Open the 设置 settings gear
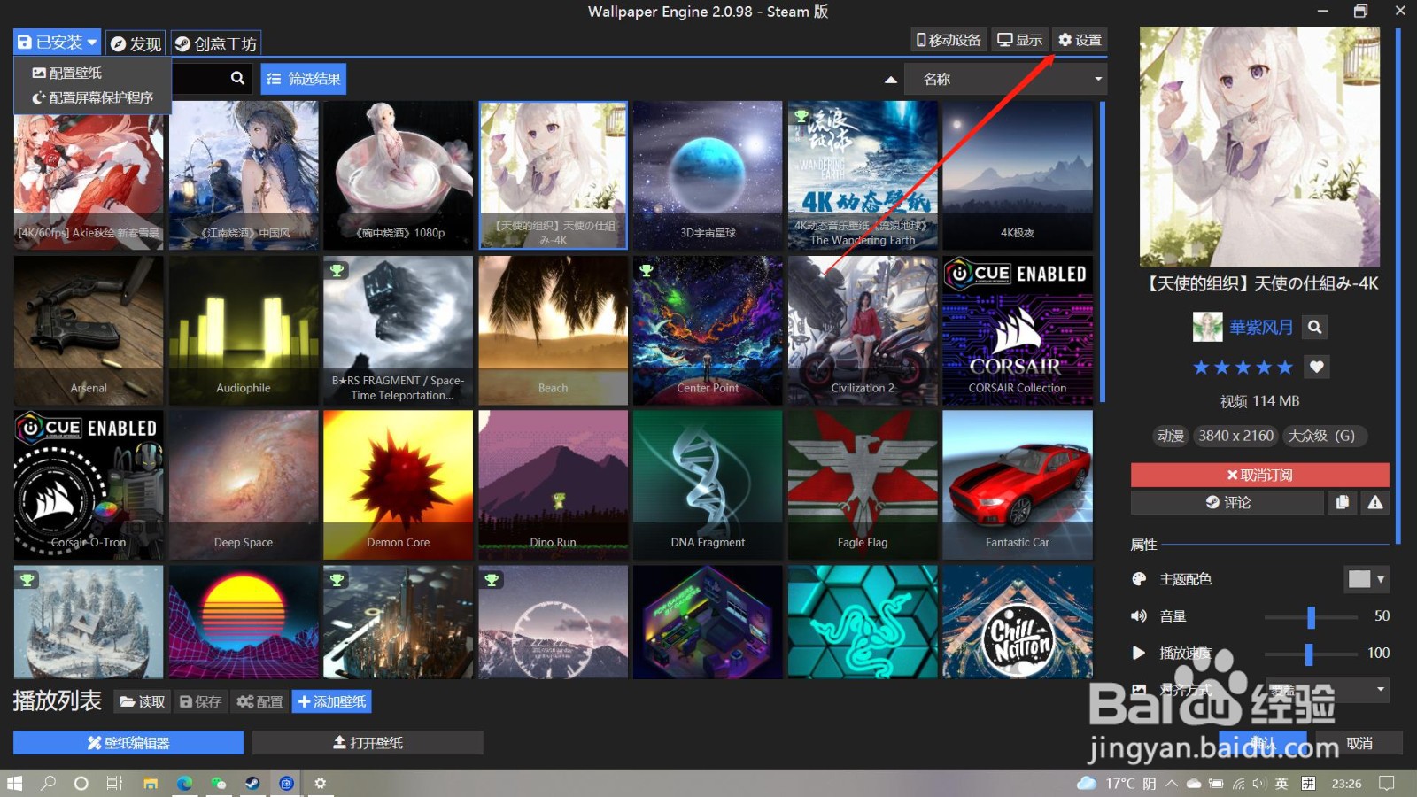Screen dimensions: 1417x797 click(1080, 40)
